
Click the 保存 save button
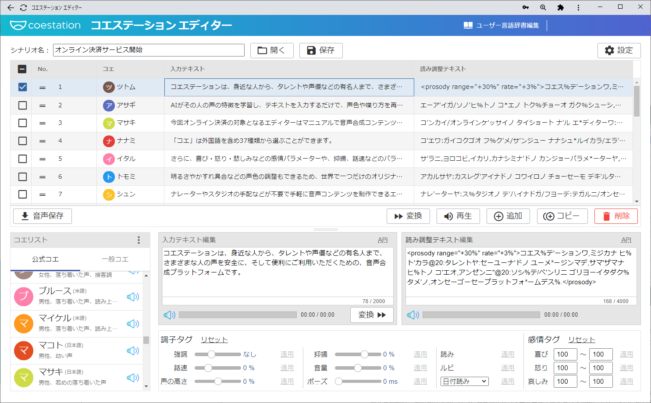tap(321, 50)
